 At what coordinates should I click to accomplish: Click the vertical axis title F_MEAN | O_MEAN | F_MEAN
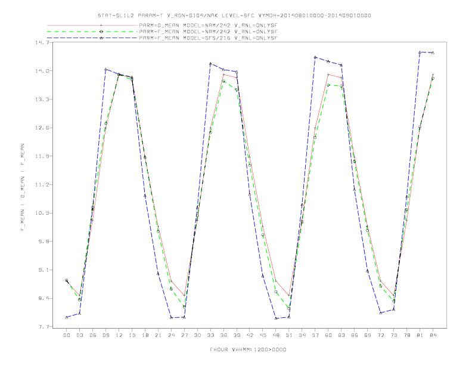pos(22,187)
